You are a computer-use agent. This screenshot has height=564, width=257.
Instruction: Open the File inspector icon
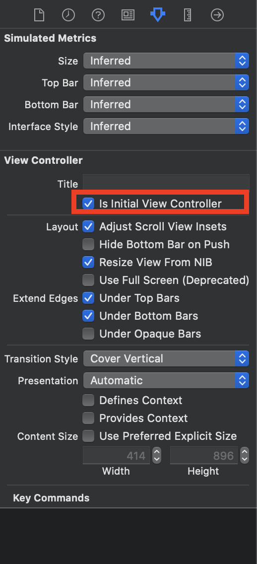(x=39, y=15)
